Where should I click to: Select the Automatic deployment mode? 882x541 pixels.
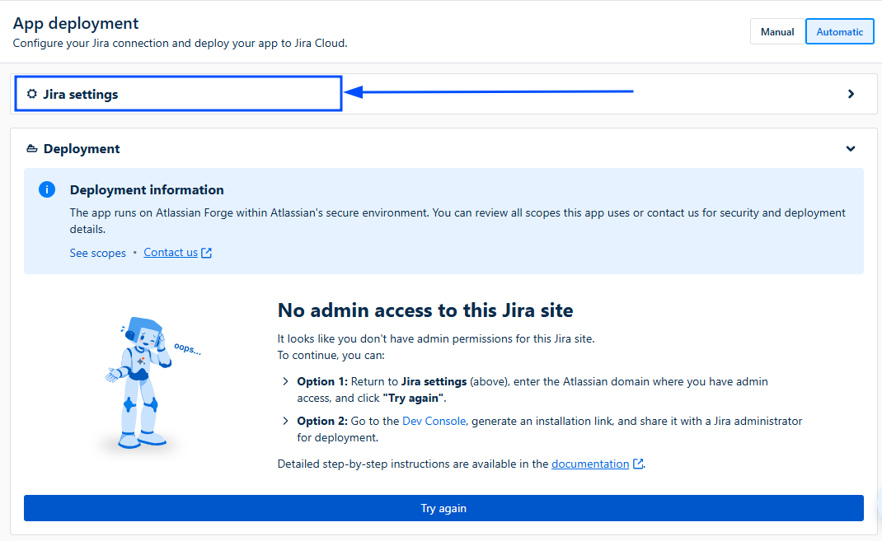[839, 31]
